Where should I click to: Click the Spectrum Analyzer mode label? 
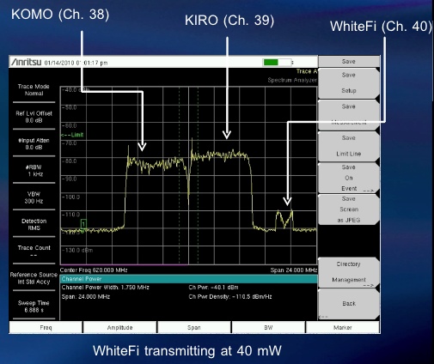[x=292, y=80]
